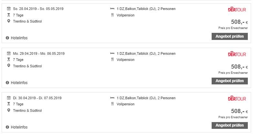Click info icon next to first Hotelinfos
The image size is (253, 134).
(x=7, y=38)
